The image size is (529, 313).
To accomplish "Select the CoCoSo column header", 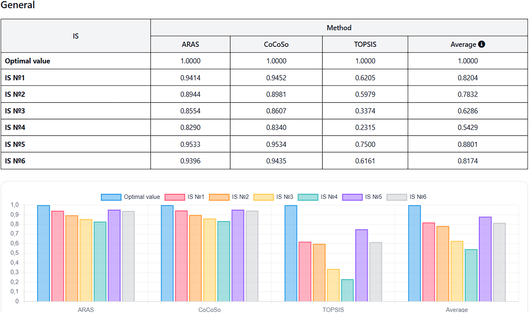I will pyautogui.click(x=276, y=44).
